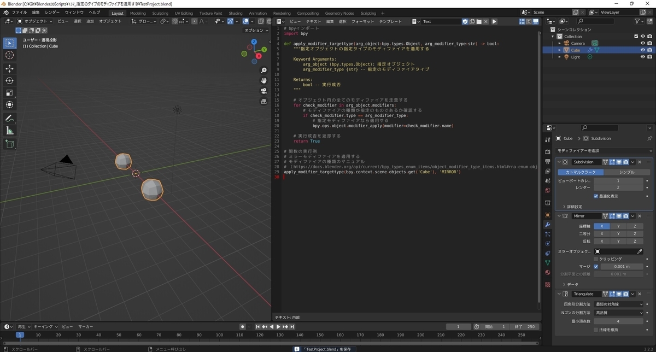
Task: Pick mirror object with eyedropper icon
Action: pyautogui.click(x=640, y=251)
